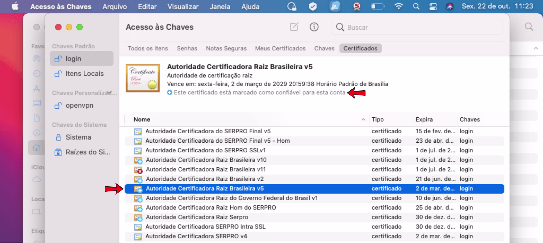Screen dimensions: 543x243
Task: Select Autoridade Certificadora SERPRO v4
Action: point(314,236)
